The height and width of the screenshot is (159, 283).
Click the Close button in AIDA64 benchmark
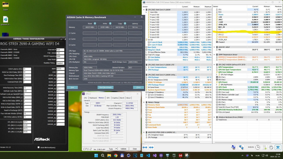[138, 87]
